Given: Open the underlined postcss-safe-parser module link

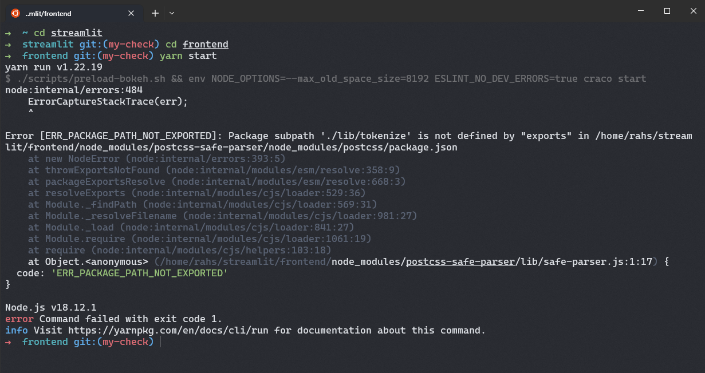Looking at the screenshot, I should click(460, 261).
